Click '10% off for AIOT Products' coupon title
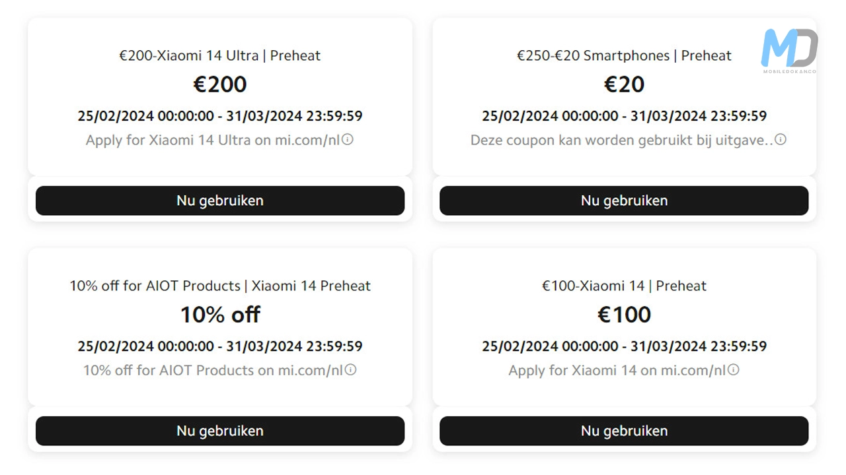The width and height of the screenshot is (846, 475). pos(219,286)
